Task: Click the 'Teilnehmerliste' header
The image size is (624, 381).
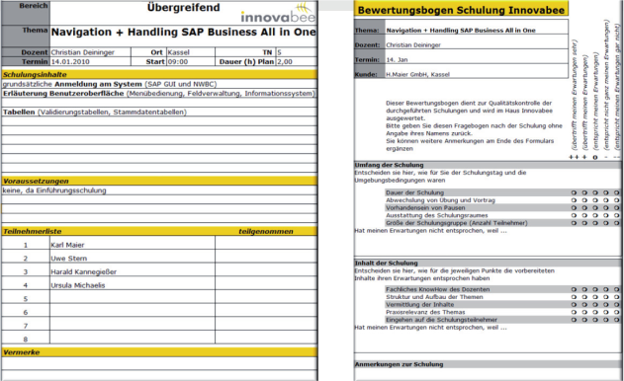Action: click(33, 231)
